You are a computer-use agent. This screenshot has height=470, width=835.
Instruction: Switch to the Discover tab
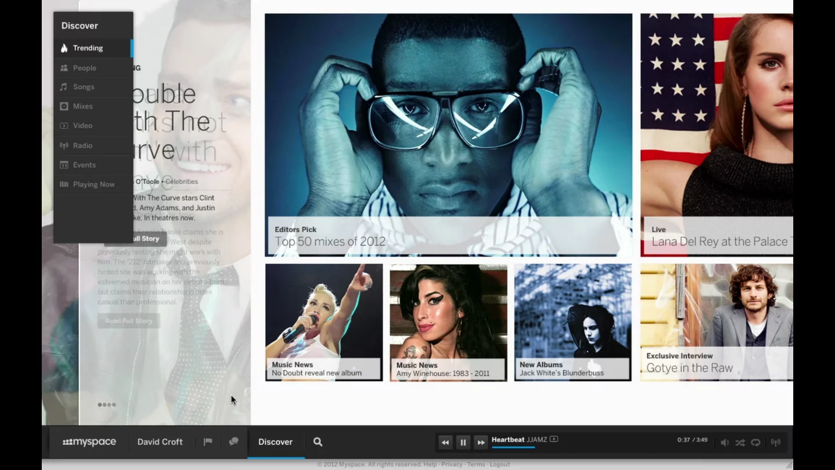pyautogui.click(x=275, y=442)
